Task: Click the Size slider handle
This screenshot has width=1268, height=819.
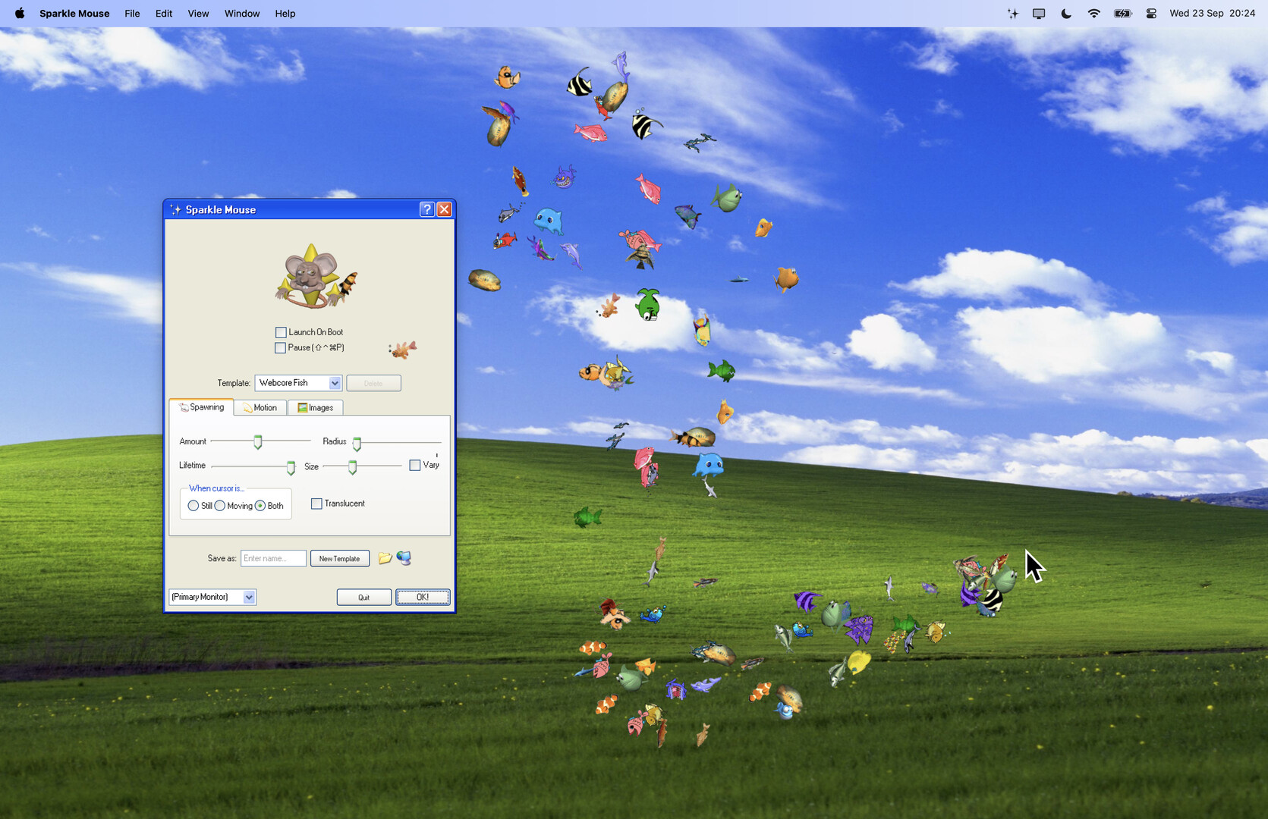Action: click(352, 466)
